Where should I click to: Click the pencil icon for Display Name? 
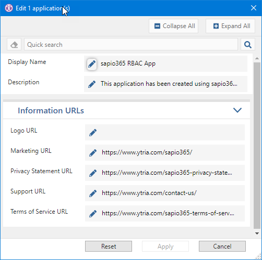[92, 64]
